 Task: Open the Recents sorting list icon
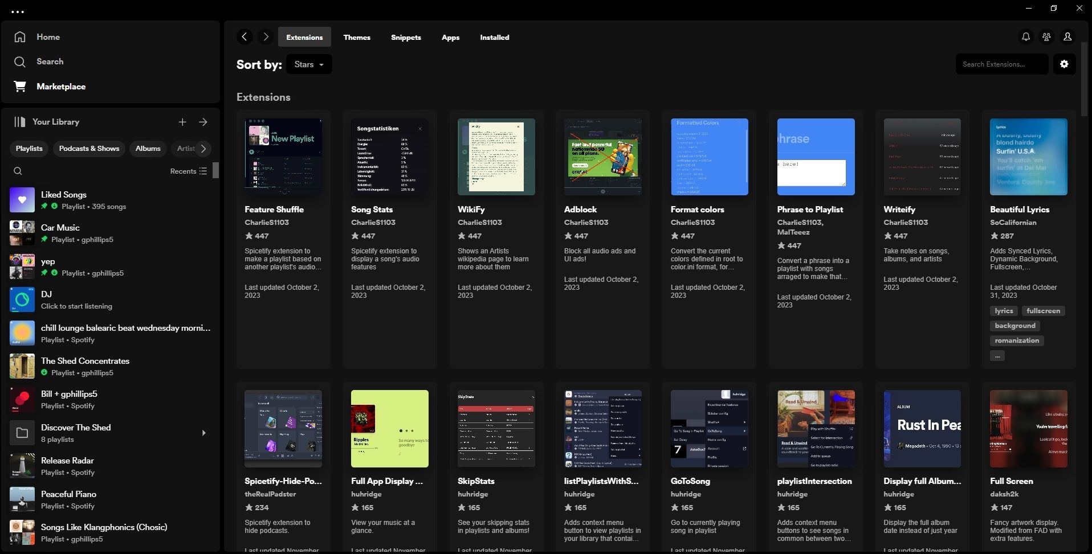coord(203,171)
